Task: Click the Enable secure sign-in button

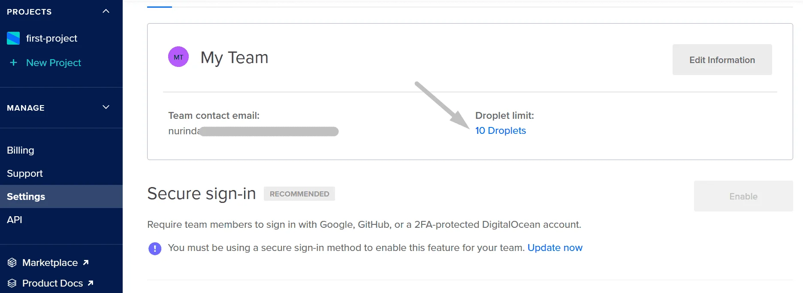Action: 743,196
